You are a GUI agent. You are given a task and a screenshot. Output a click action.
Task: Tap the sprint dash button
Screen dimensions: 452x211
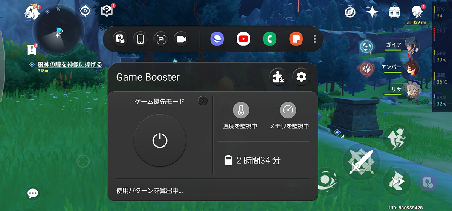tap(397, 181)
